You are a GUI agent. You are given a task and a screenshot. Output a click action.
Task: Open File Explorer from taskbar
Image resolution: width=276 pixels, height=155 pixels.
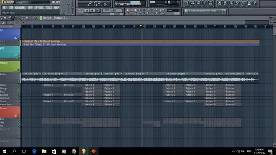pos(44,151)
